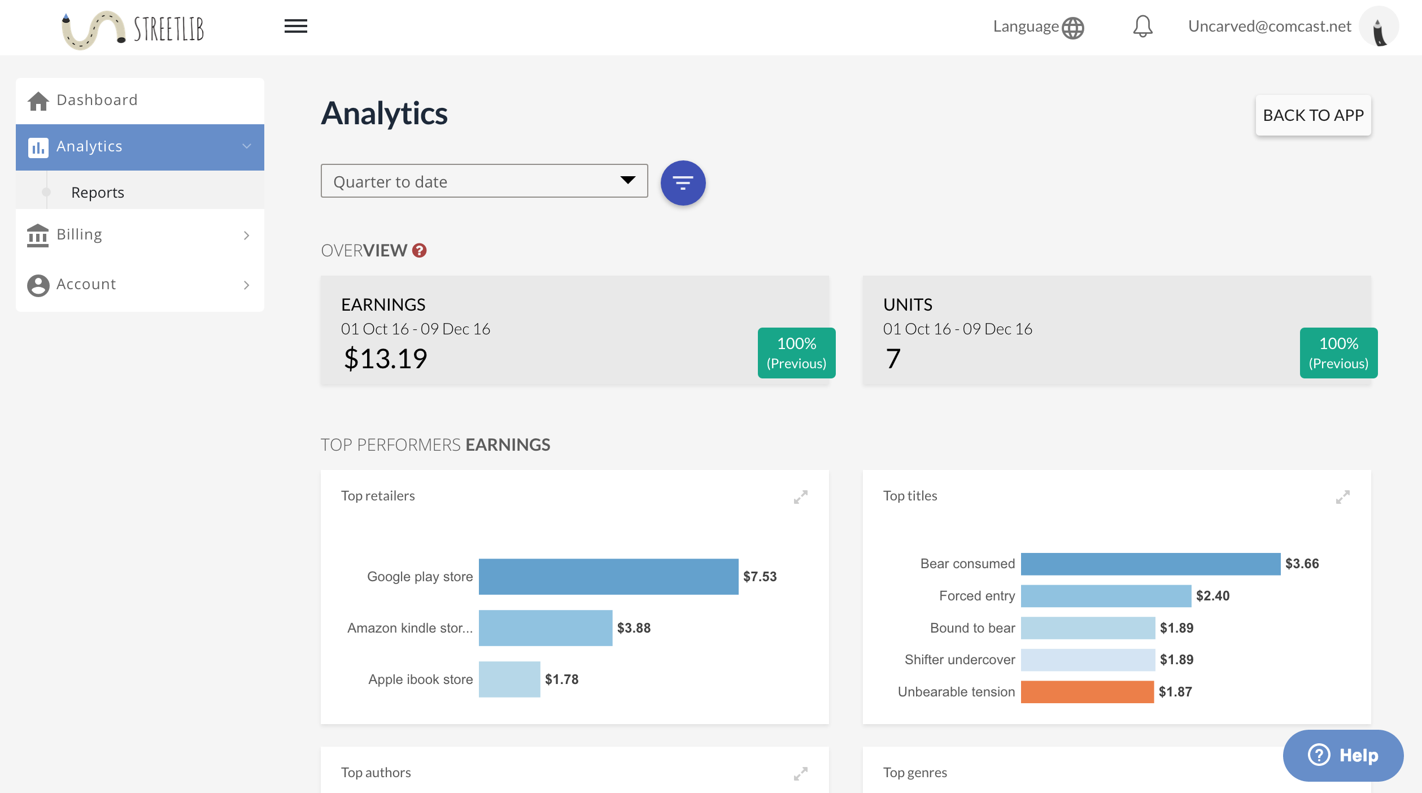Click the Overview red question mark
Image resolution: width=1422 pixels, height=793 pixels.
pyautogui.click(x=419, y=250)
